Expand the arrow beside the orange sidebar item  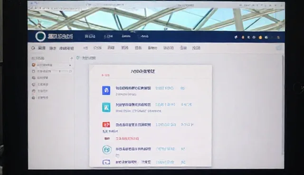point(70,65)
